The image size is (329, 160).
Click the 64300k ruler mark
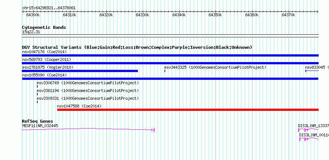[x=33, y=15]
